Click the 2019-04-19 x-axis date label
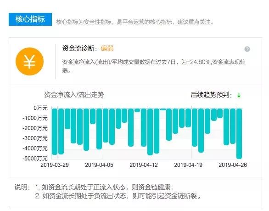Image resolution: width=269 pixels, height=211 pixels. click(x=188, y=165)
